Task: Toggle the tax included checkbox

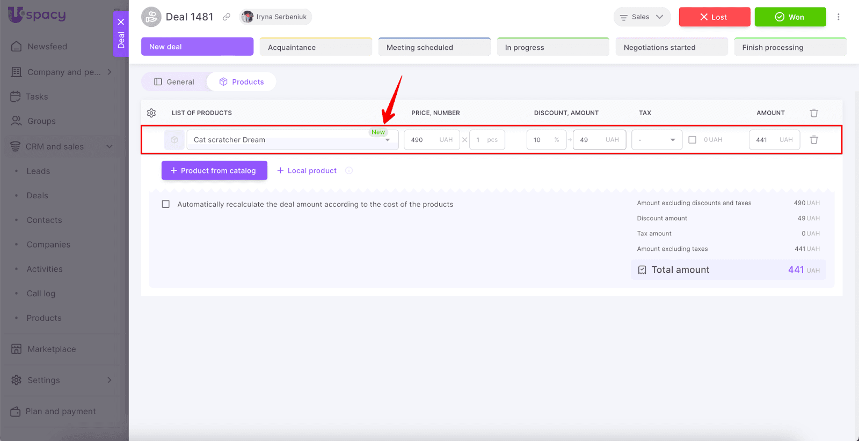Action: (x=693, y=140)
